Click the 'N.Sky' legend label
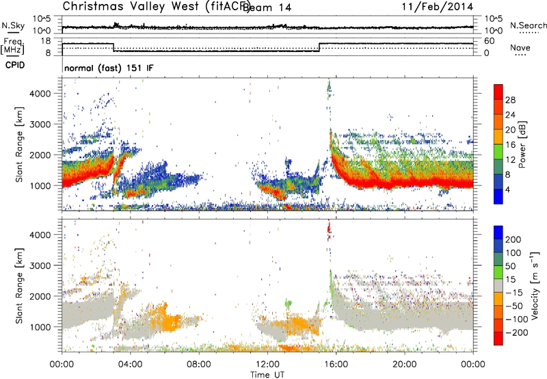547x379 pixels. [x=13, y=25]
